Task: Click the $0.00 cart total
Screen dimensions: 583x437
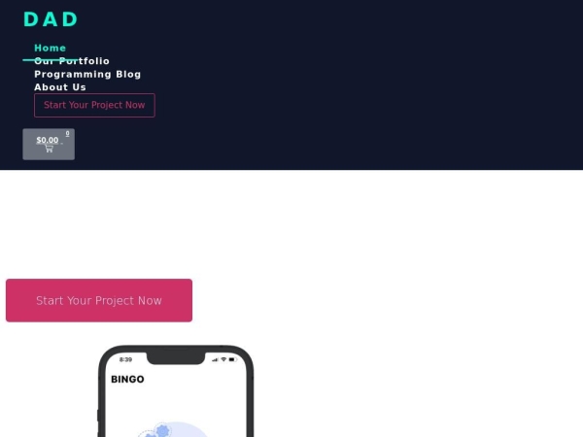Action: point(48,140)
